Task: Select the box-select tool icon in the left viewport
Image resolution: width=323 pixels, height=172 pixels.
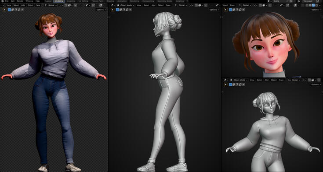Action: (4, 10)
